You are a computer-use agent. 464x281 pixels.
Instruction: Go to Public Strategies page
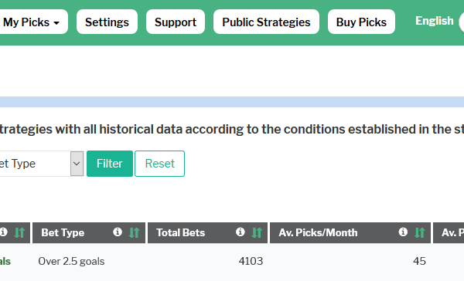pos(266,22)
